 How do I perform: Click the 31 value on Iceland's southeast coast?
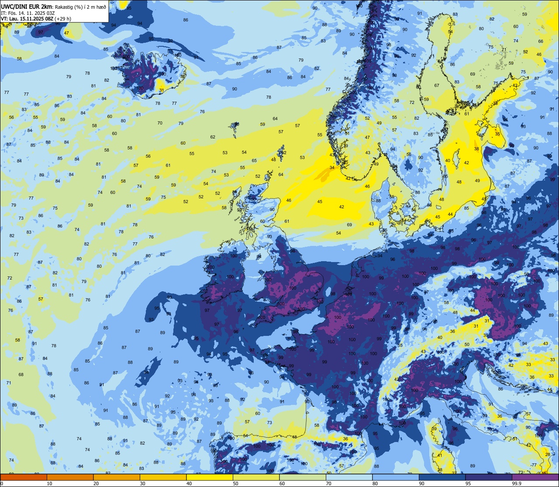[x=161, y=90]
